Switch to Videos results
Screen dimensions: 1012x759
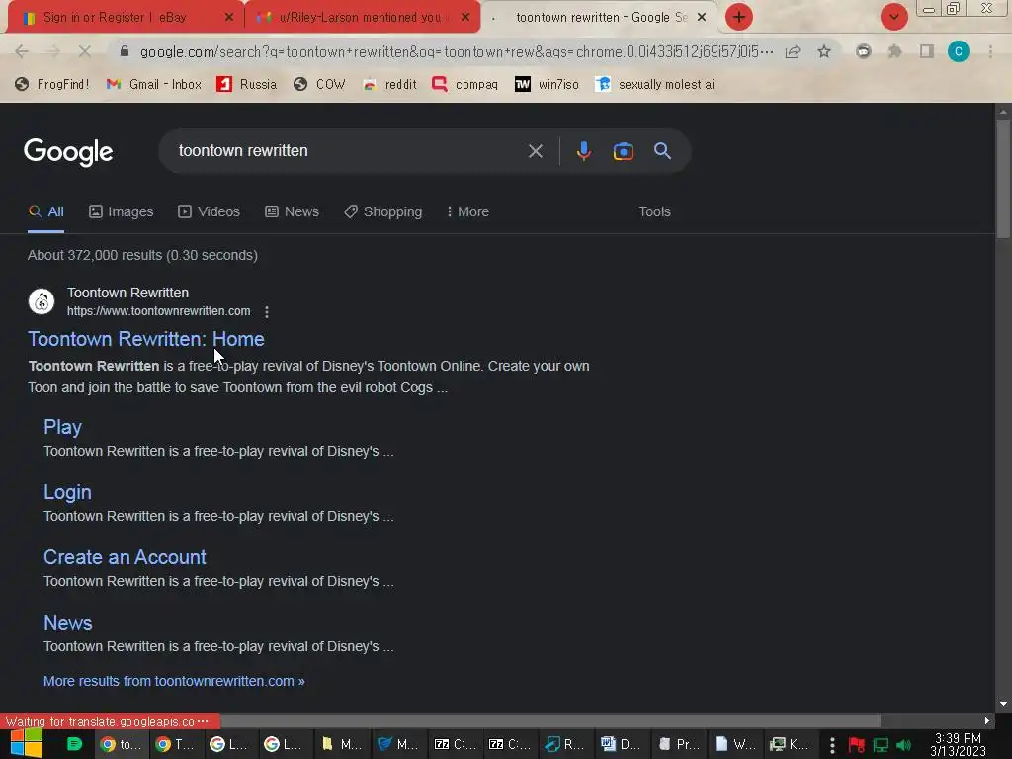[210, 211]
